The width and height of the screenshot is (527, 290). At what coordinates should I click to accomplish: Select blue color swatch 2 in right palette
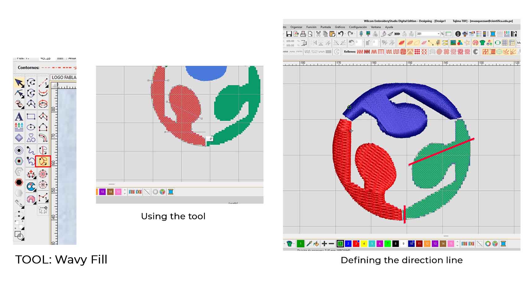click(x=348, y=244)
